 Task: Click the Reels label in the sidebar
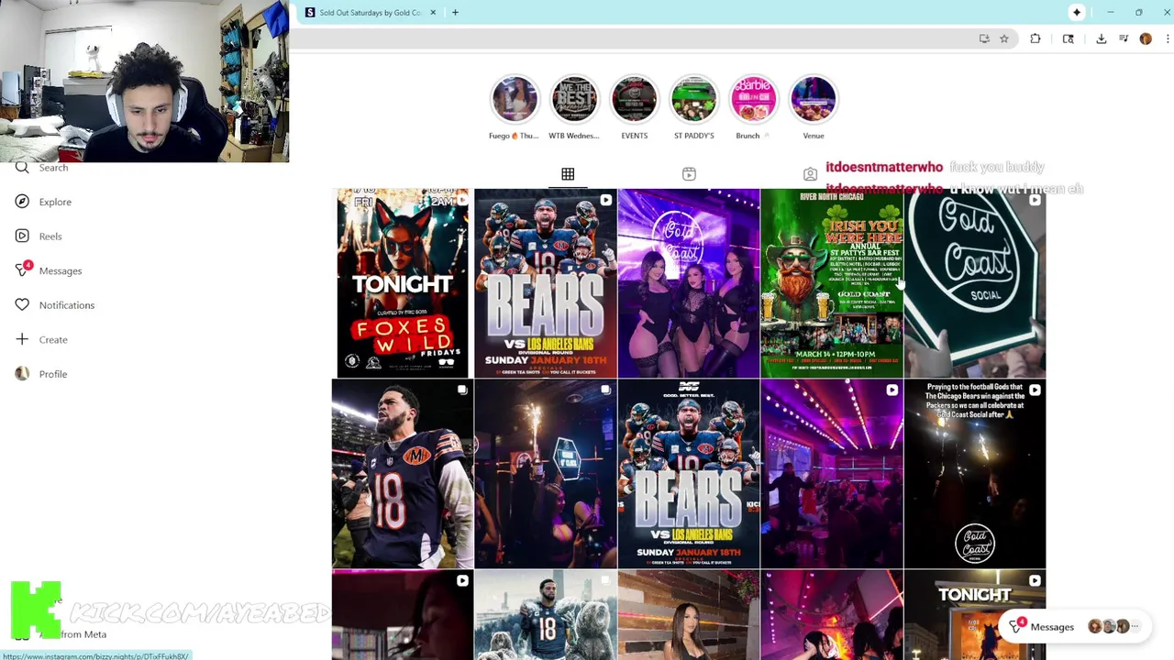point(50,236)
